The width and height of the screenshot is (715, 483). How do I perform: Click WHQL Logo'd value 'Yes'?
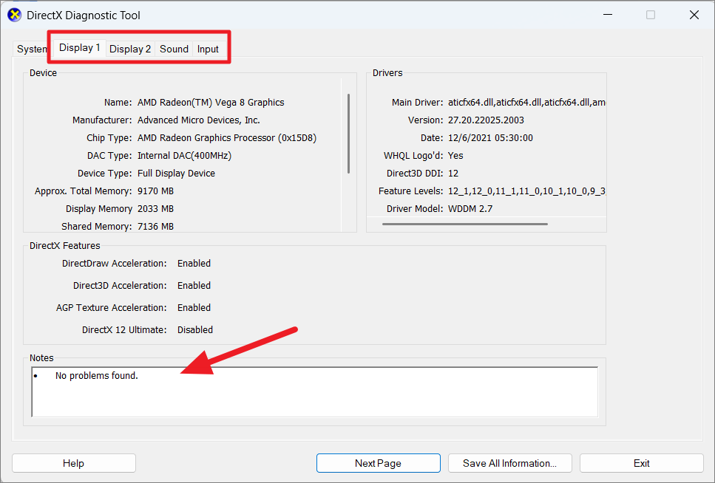455,155
